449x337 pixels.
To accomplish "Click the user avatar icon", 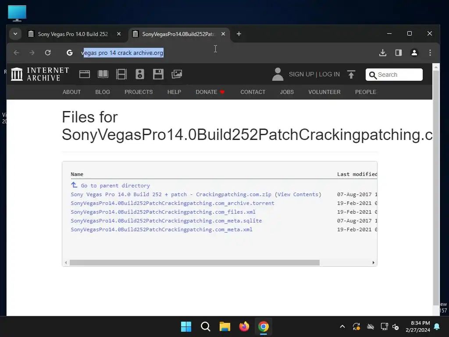I will pos(278,74).
